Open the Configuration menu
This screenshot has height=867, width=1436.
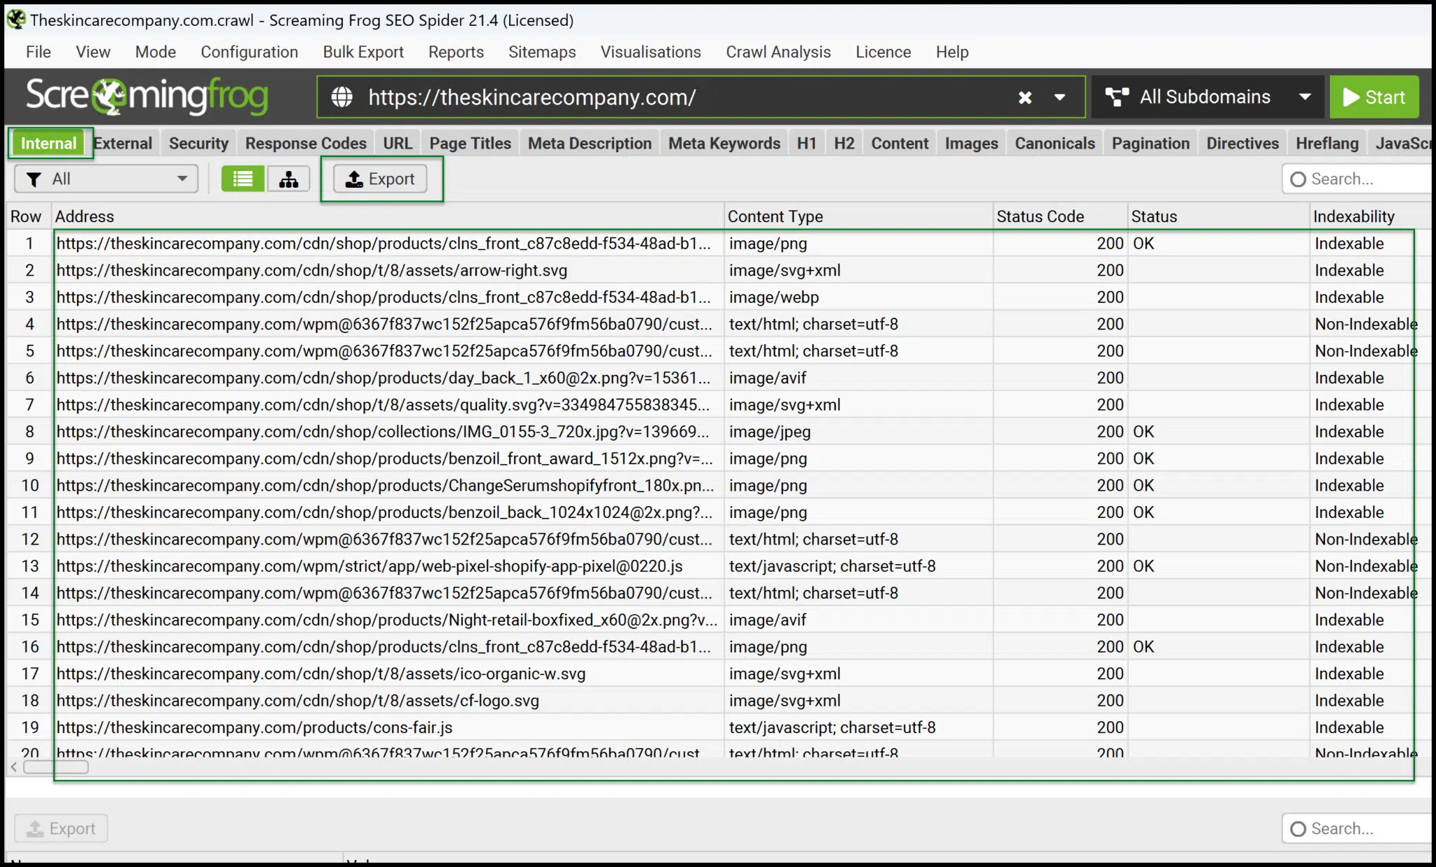click(250, 52)
